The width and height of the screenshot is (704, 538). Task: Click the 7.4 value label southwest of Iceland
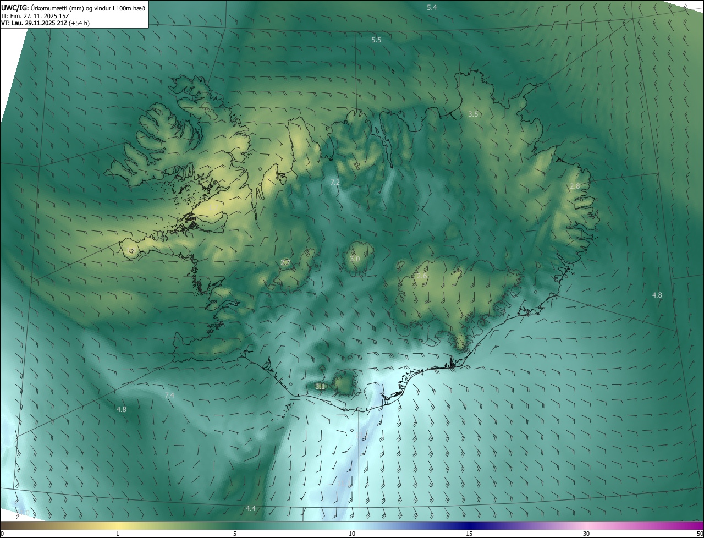click(169, 395)
